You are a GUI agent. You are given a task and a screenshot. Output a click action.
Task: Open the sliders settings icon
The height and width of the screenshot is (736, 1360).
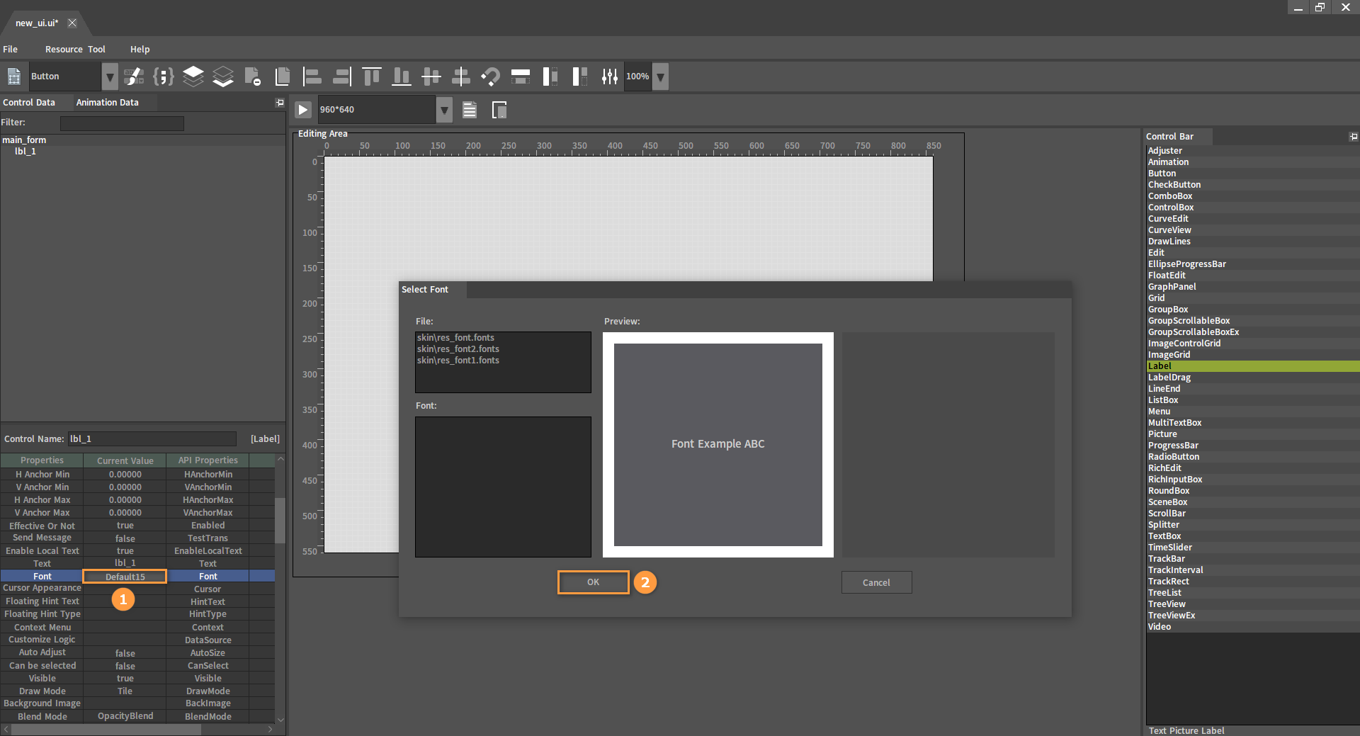[x=610, y=77]
